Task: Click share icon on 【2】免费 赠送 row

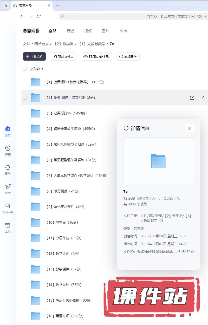Action: pyautogui.click(x=203, y=97)
